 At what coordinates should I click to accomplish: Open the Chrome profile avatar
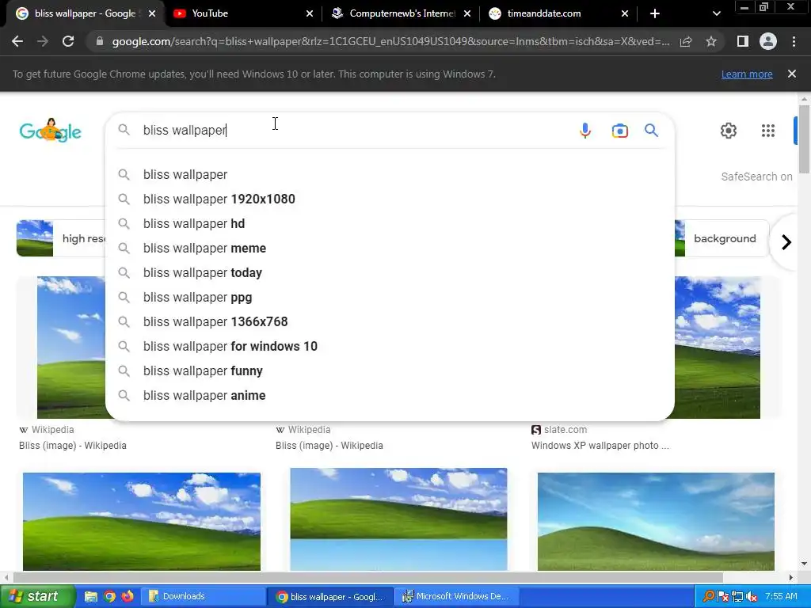pyautogui.click(x=768, y=41)
